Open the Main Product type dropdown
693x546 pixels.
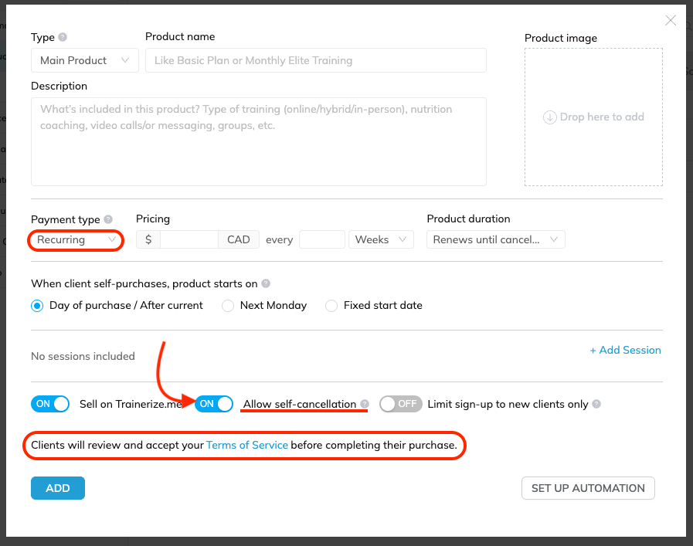pyautogui.click(x=85, y=60)
